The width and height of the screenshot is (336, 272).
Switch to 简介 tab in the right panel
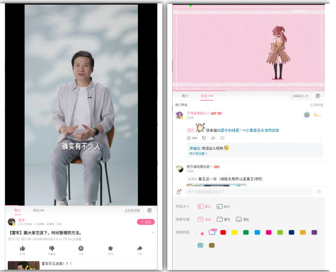(x=185, y=96)
